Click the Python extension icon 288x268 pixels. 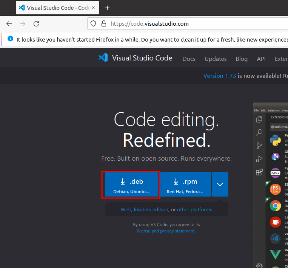click(275, 140)
